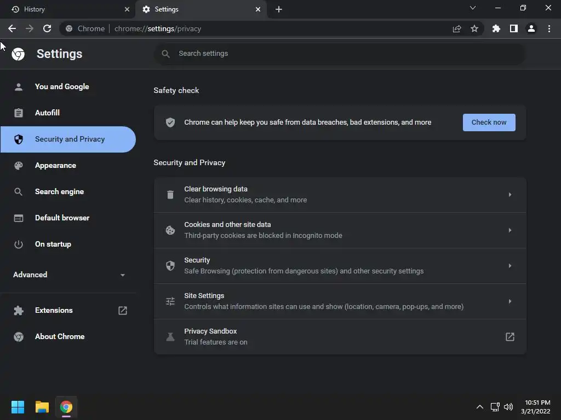Open You and Google settings
This screenshot has height=420, width=561.
pos(68,87)
